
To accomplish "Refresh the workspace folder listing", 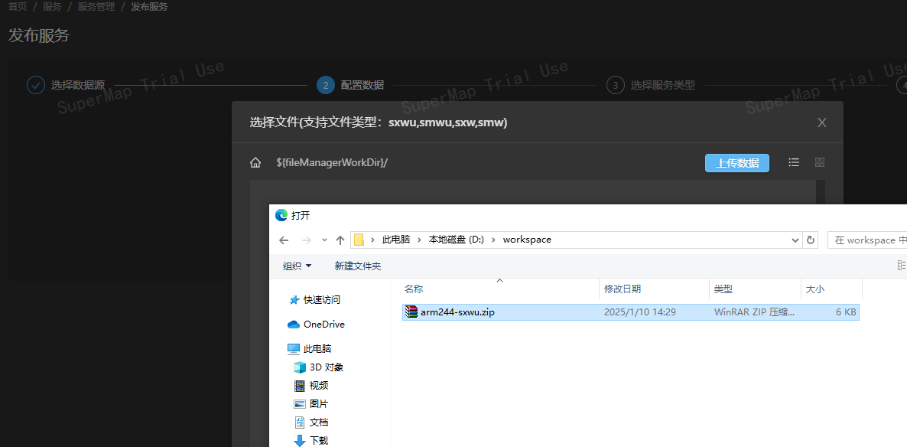I will point(811,240).
